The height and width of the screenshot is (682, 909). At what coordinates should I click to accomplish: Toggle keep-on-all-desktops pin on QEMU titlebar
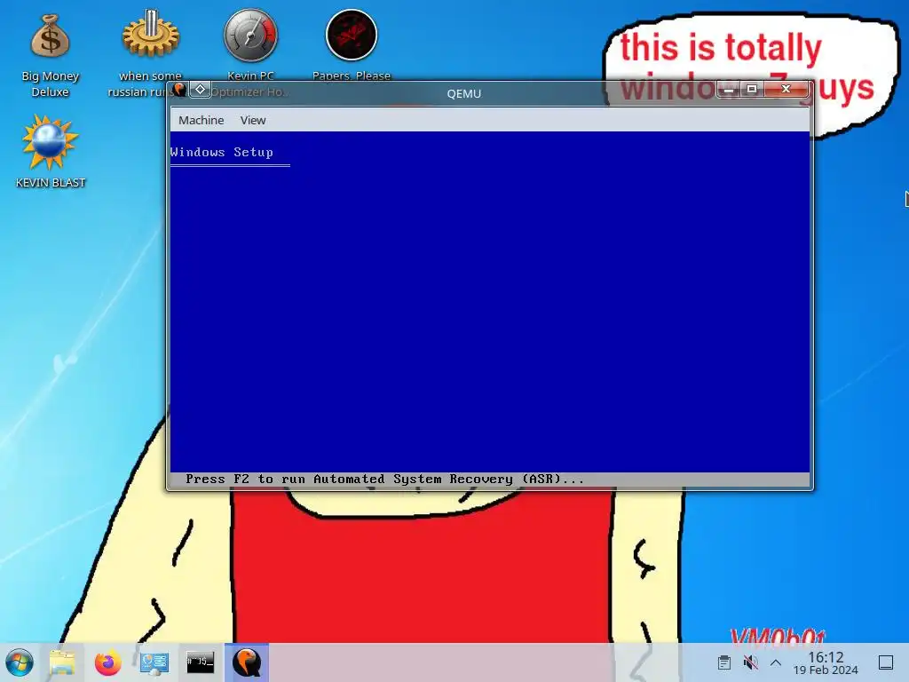[200, 90]
